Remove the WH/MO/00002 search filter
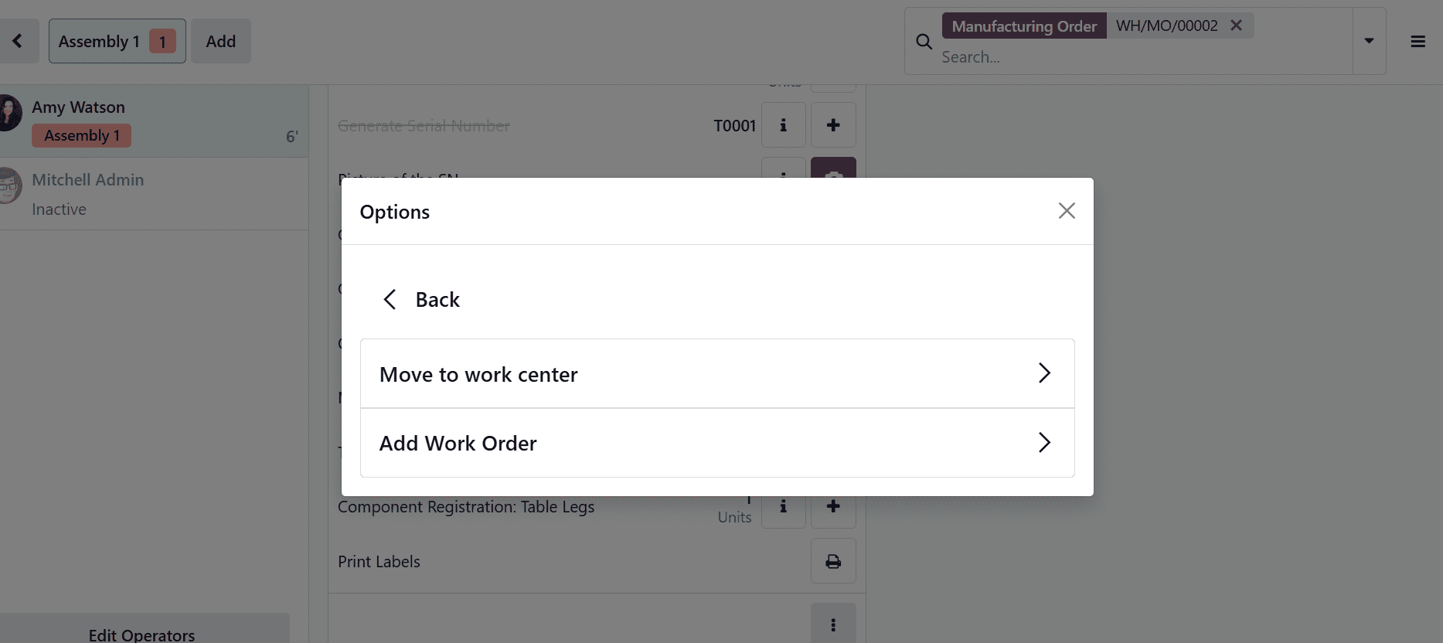 pyautogui.click(x=1235, y=25)
